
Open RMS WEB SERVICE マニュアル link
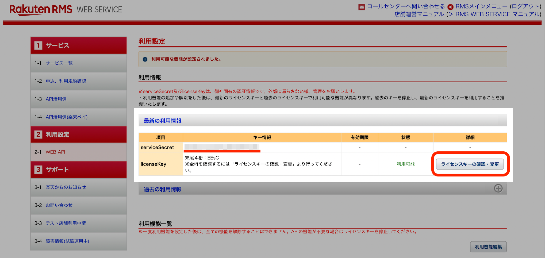497,14
